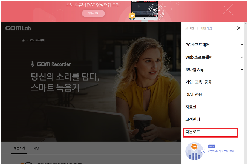Open the 자료실 menu item
This screenshot has width=248, height=165.
click(191, 107)
